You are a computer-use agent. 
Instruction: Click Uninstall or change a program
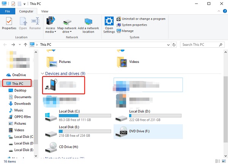pyautogui.click(x=141, y=19)
